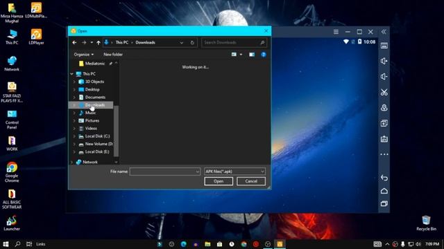
Task: Open the Organize menu
Action: point(84,55)
